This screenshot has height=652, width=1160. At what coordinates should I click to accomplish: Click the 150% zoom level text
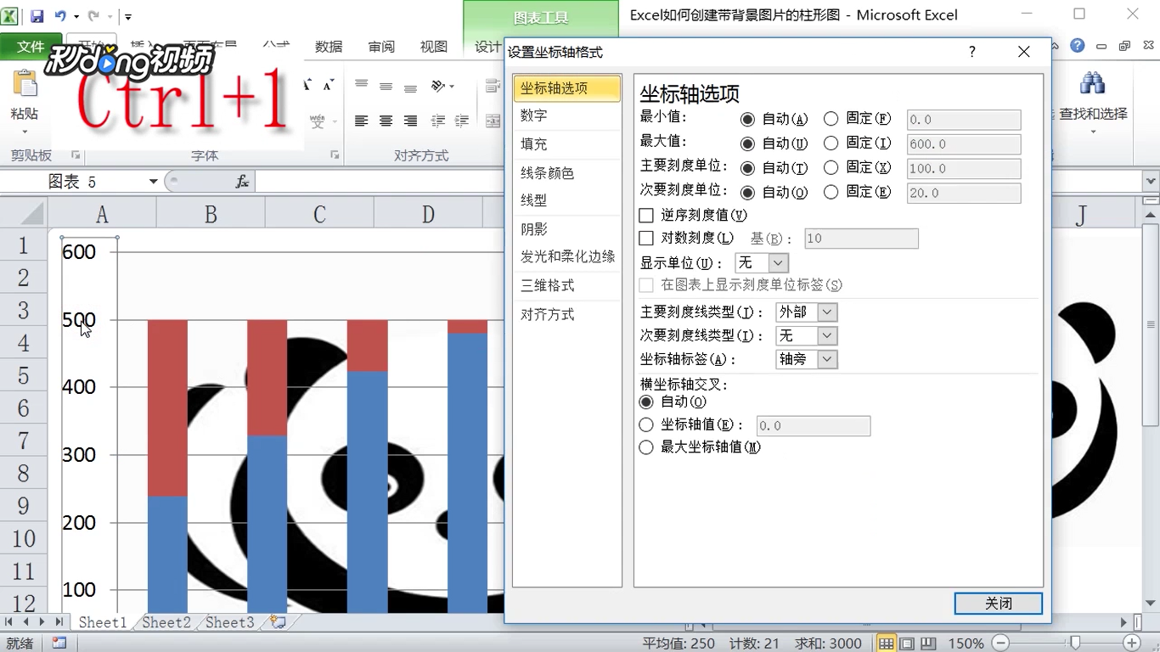(x=966, y=644)
